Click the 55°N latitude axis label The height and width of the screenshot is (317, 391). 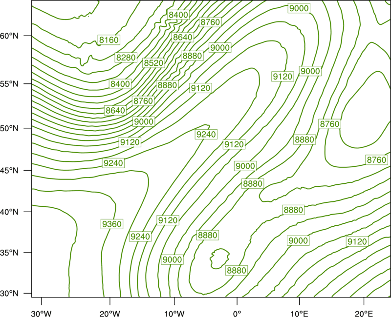(9, 84)
